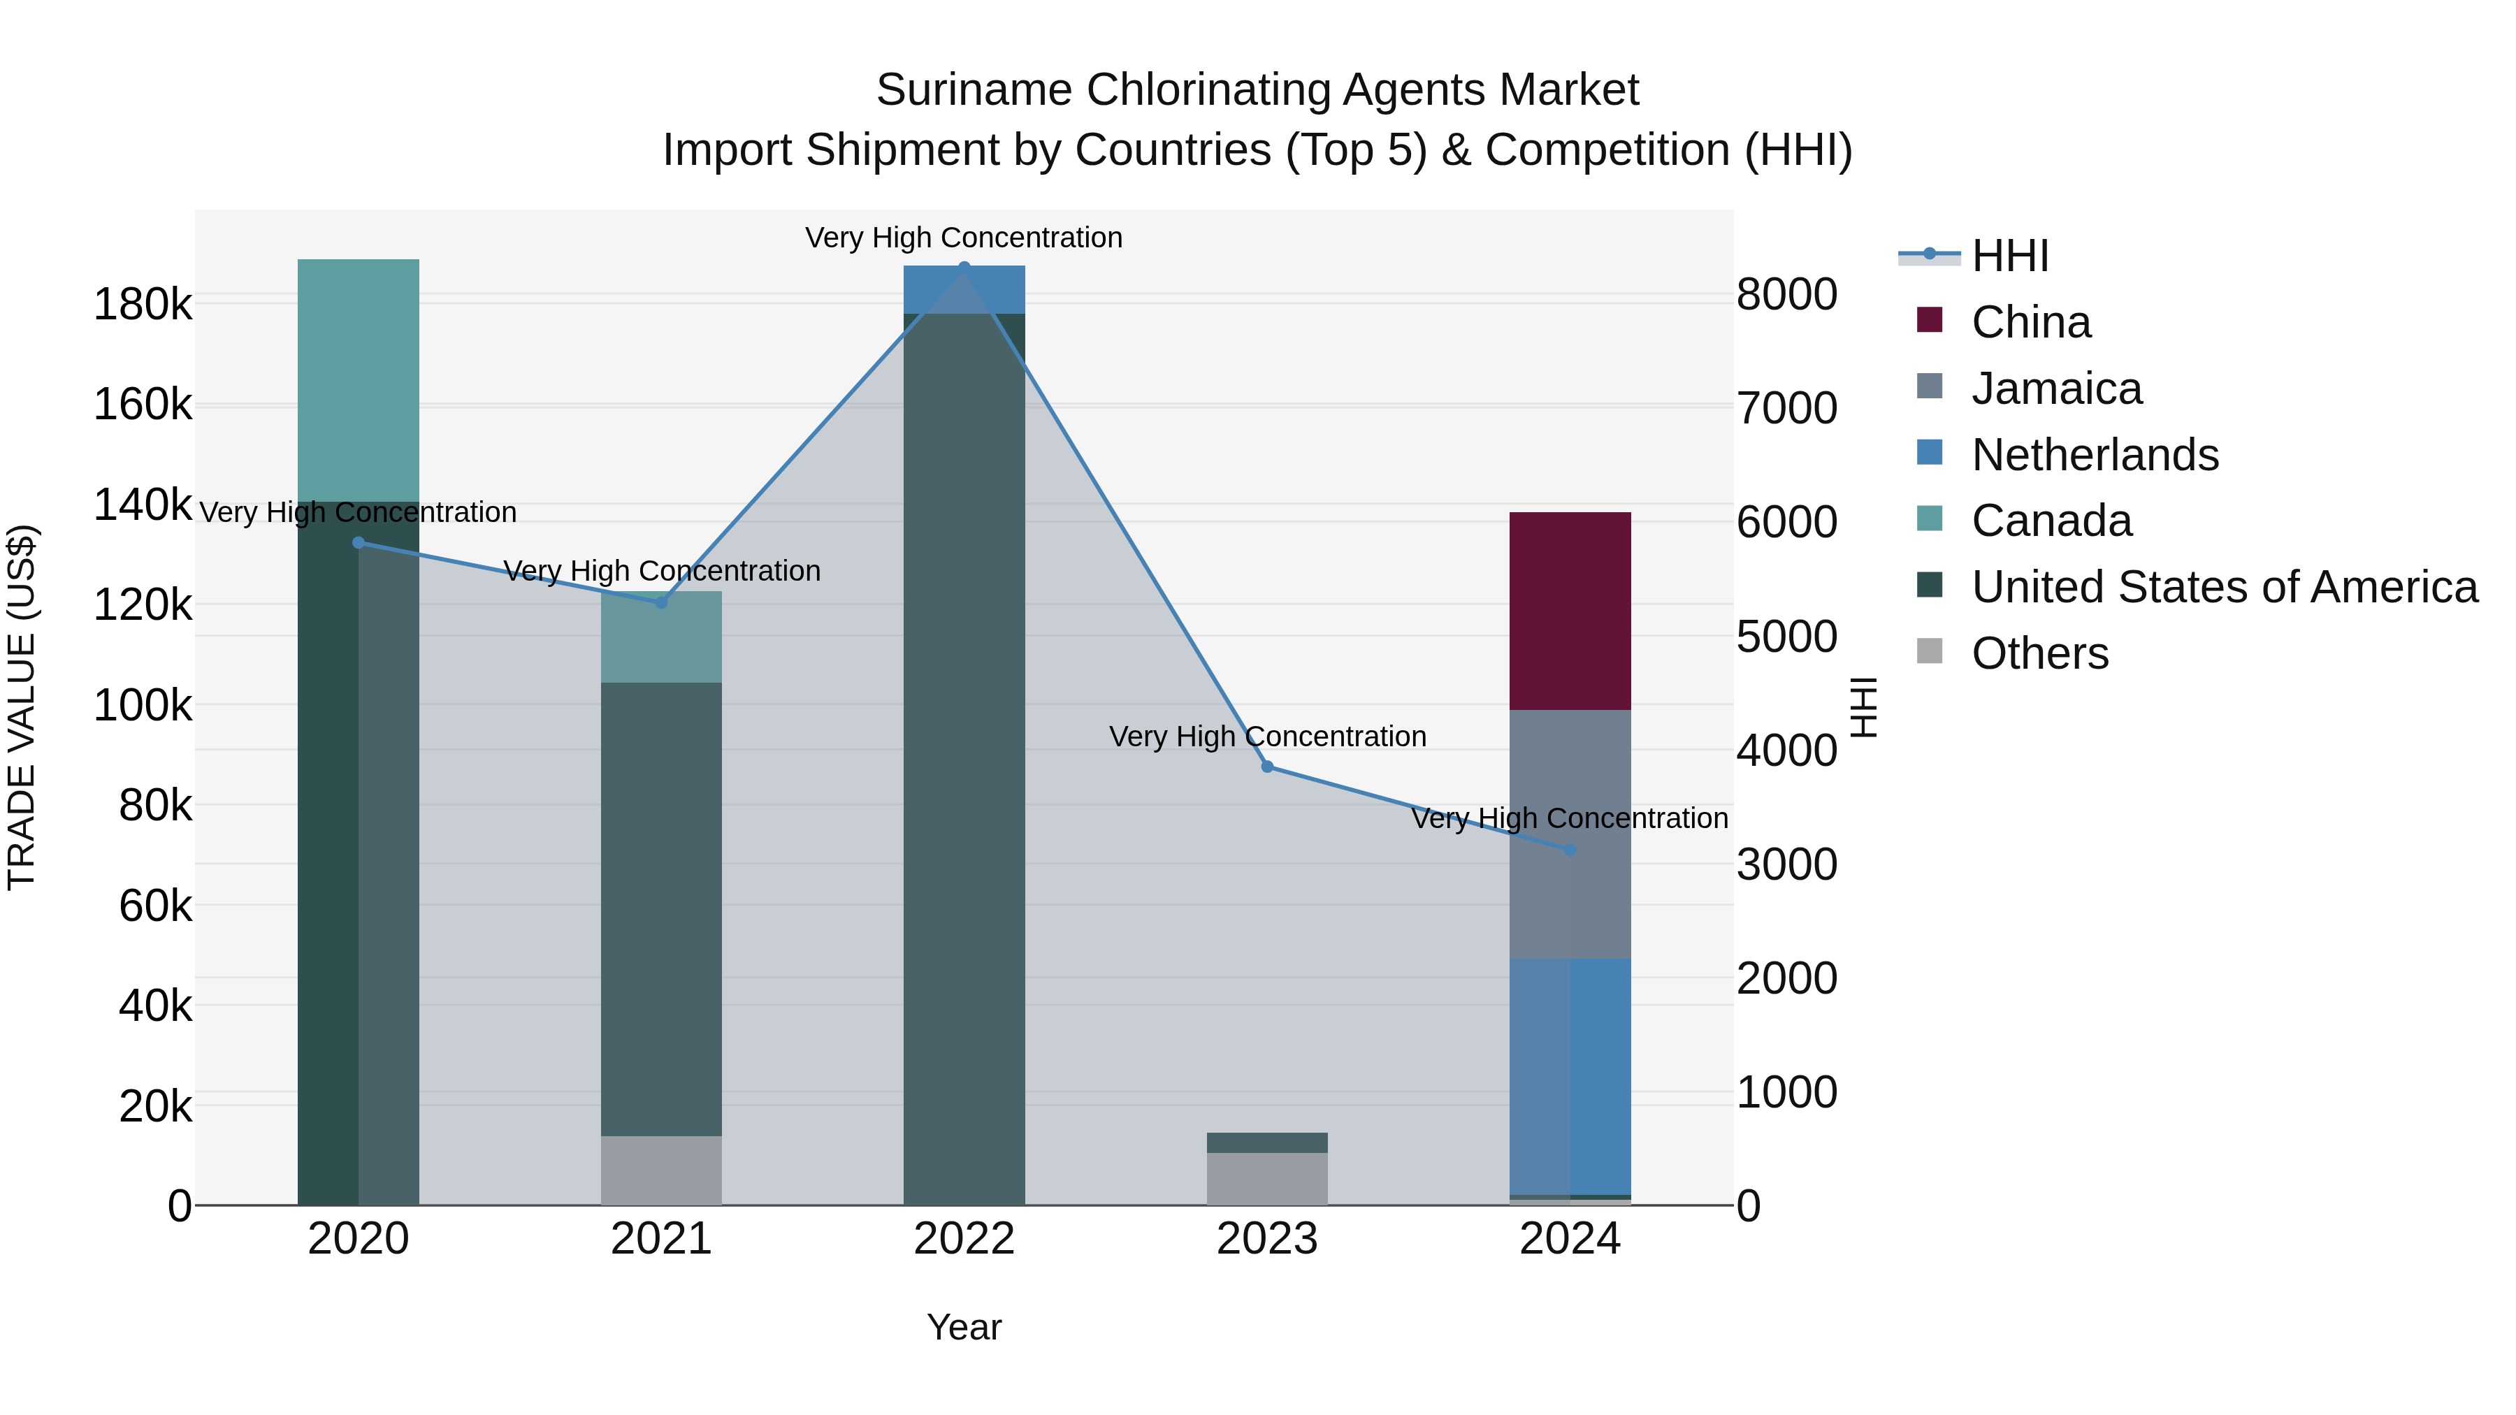Viewport: 2516px width, 1415px height.
Task: Click the right-side HHI axis title
Action: click(1863, 708)
